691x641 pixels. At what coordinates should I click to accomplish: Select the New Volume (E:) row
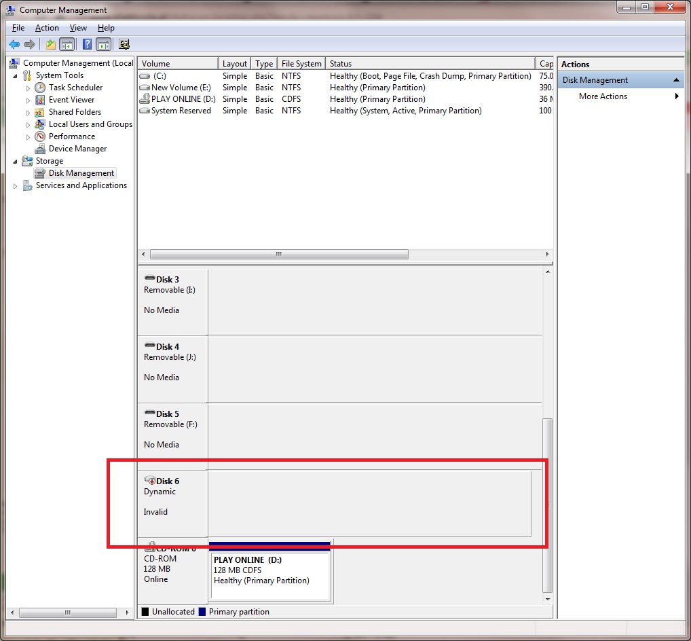click(x=345, y=88)
